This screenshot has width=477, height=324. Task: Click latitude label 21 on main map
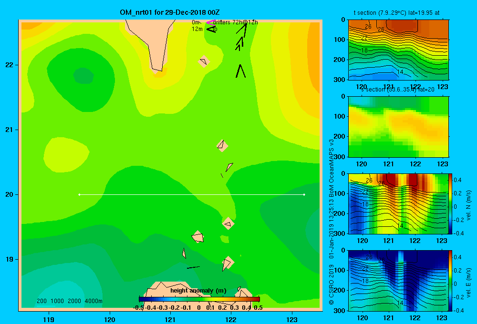[x=10, y=130]
